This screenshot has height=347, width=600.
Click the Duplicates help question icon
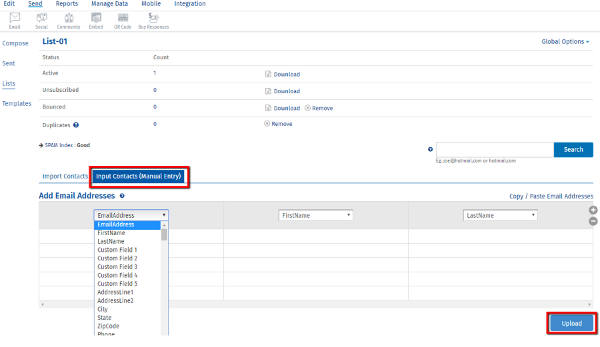pyautogui.click(x=76, y=125)
